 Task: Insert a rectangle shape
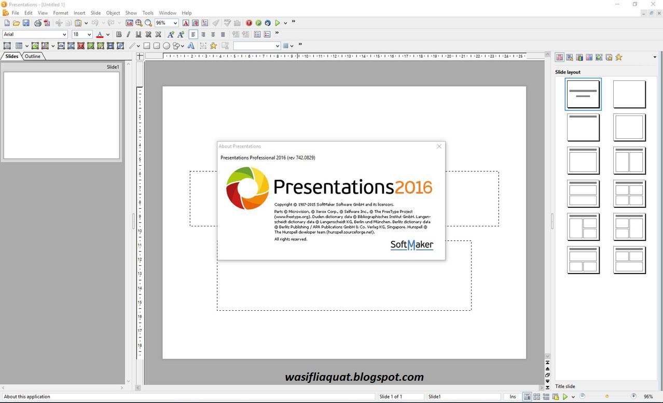tap(147, 46)
